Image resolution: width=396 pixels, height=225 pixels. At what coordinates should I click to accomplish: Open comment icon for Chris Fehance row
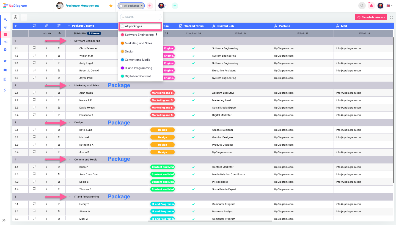pos(34,48)
